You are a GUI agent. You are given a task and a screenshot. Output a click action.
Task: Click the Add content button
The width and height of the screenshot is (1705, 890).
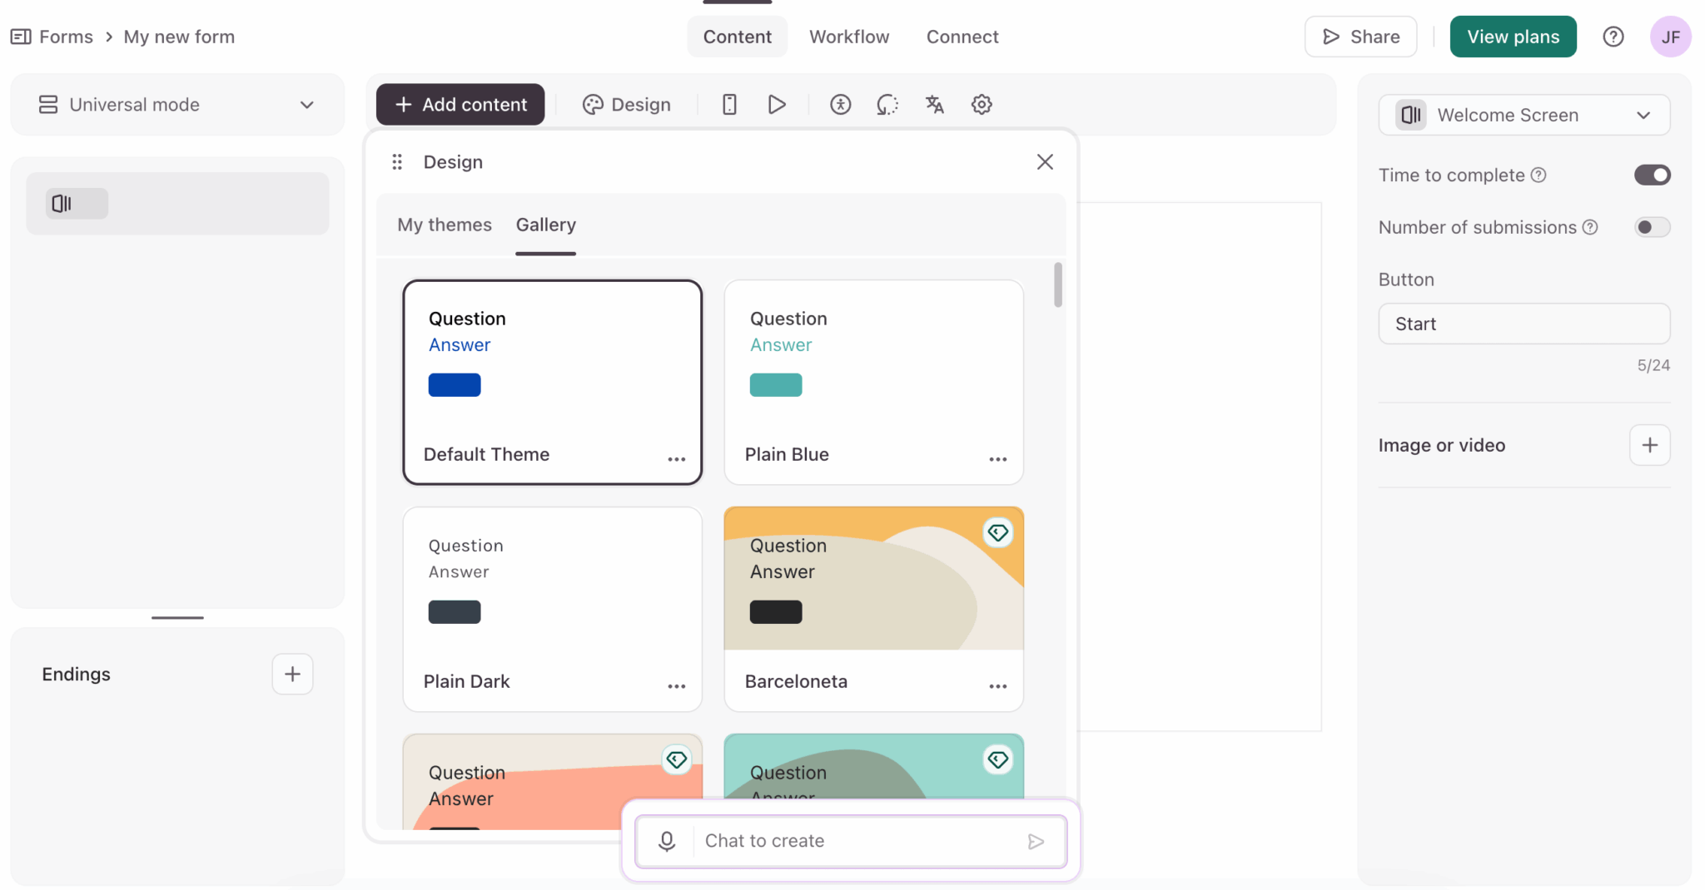460,105
